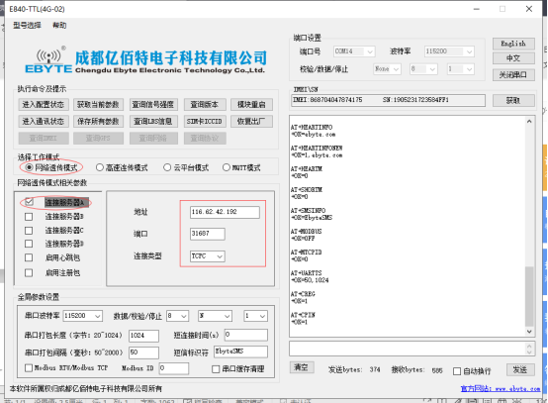Click the 模块重启 button
The height and width of the screenshot is (403, 548).
click(x=251, y=104)
